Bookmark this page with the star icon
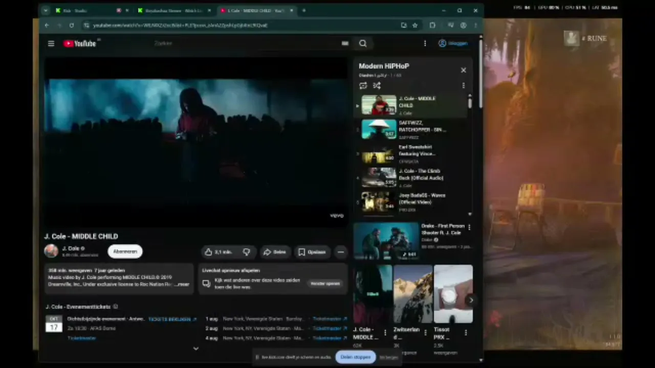The image size is (655, 368). tap(415, 25)
